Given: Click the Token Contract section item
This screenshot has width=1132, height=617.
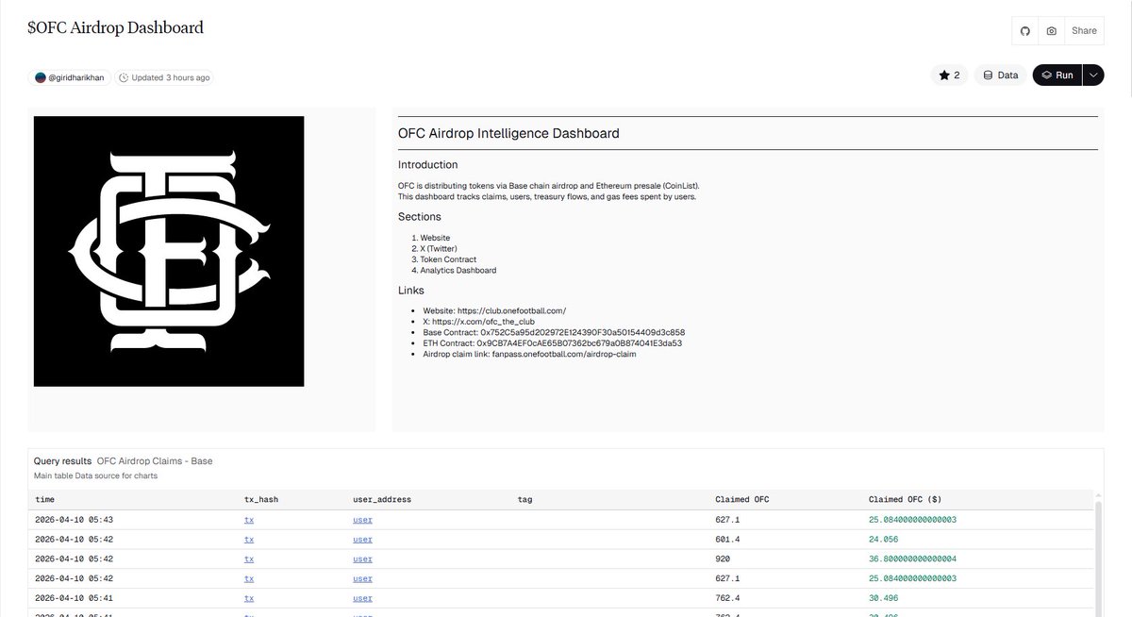Looking at the screenshot, I should [448, 259].
